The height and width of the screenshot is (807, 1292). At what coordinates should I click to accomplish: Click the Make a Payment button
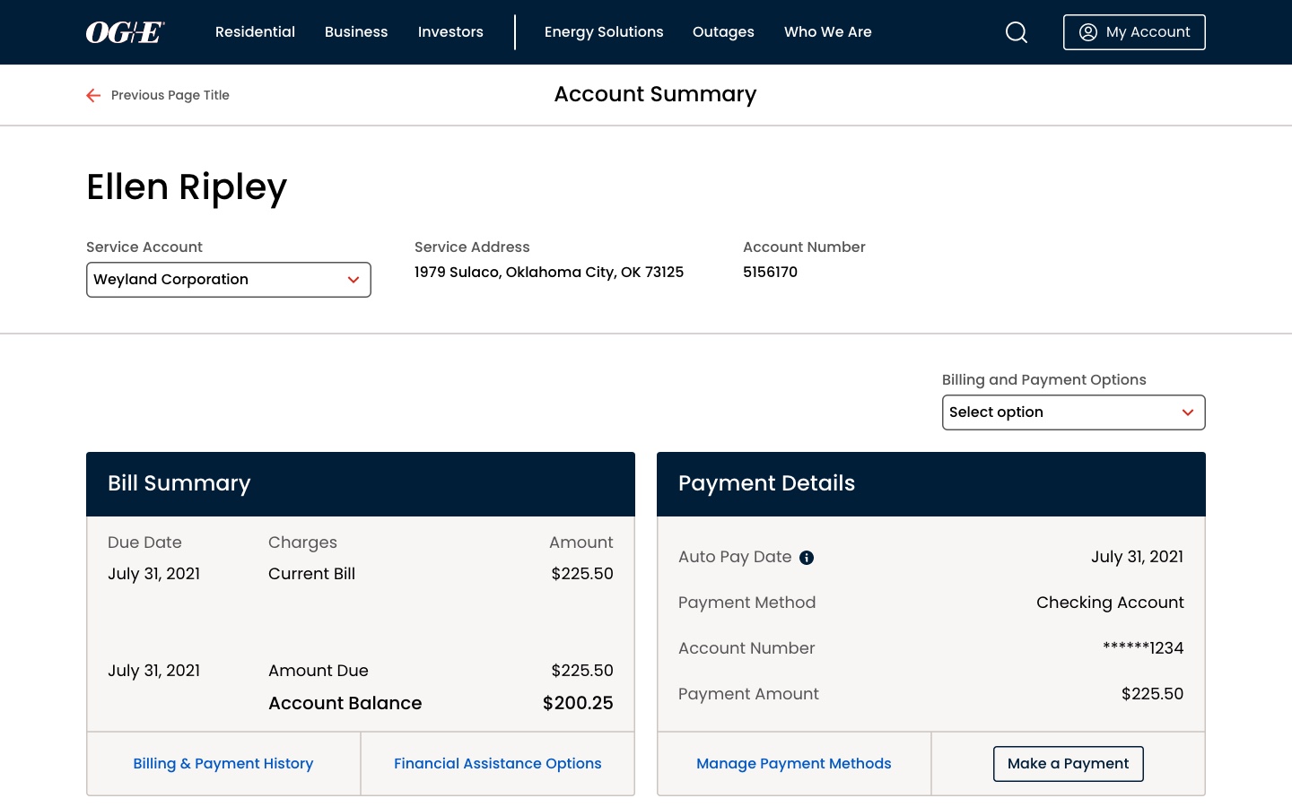[x=1069, y=764]
